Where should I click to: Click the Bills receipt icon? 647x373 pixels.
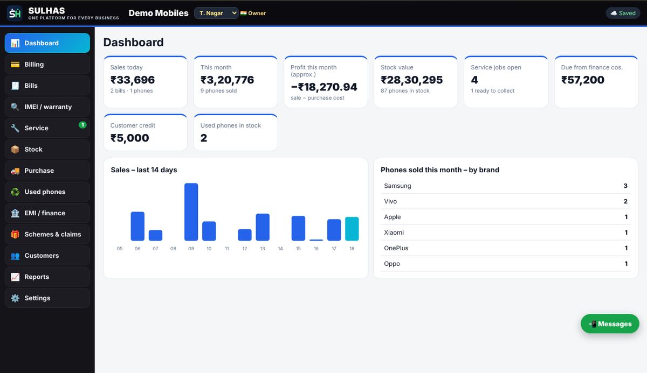15,86
